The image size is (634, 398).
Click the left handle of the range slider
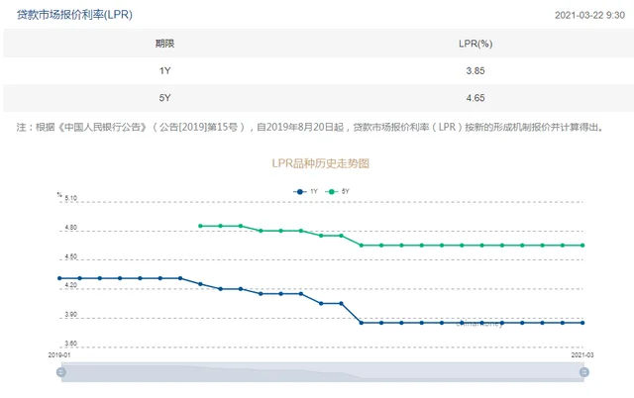click(x=61, y=372)
